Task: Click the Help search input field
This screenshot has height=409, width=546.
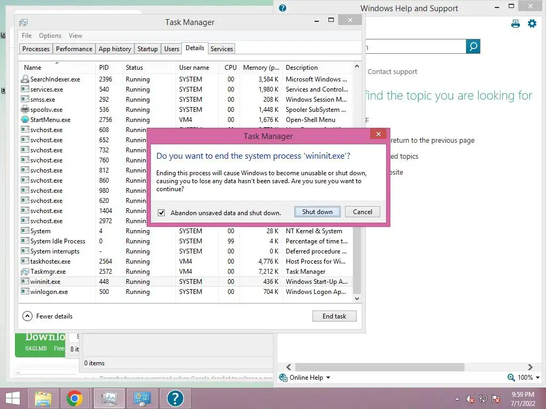Action: point(415,46)
